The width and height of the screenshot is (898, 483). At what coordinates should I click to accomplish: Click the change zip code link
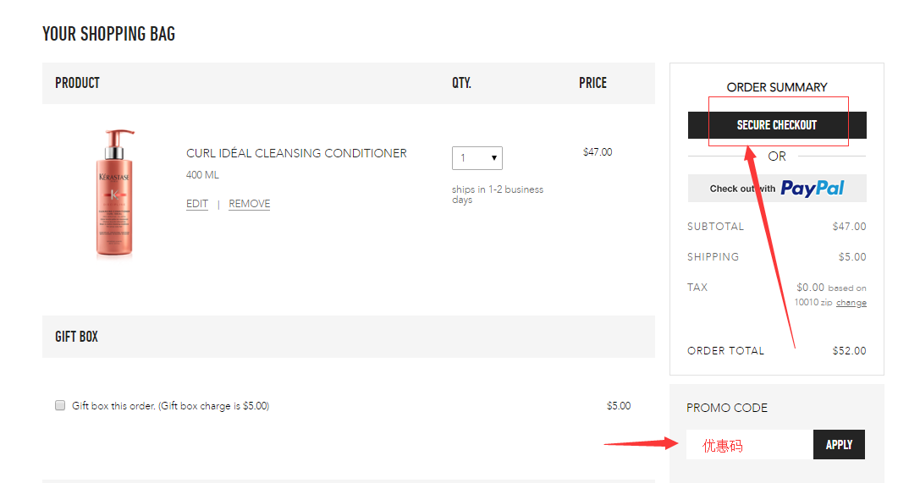coord(851,303)
